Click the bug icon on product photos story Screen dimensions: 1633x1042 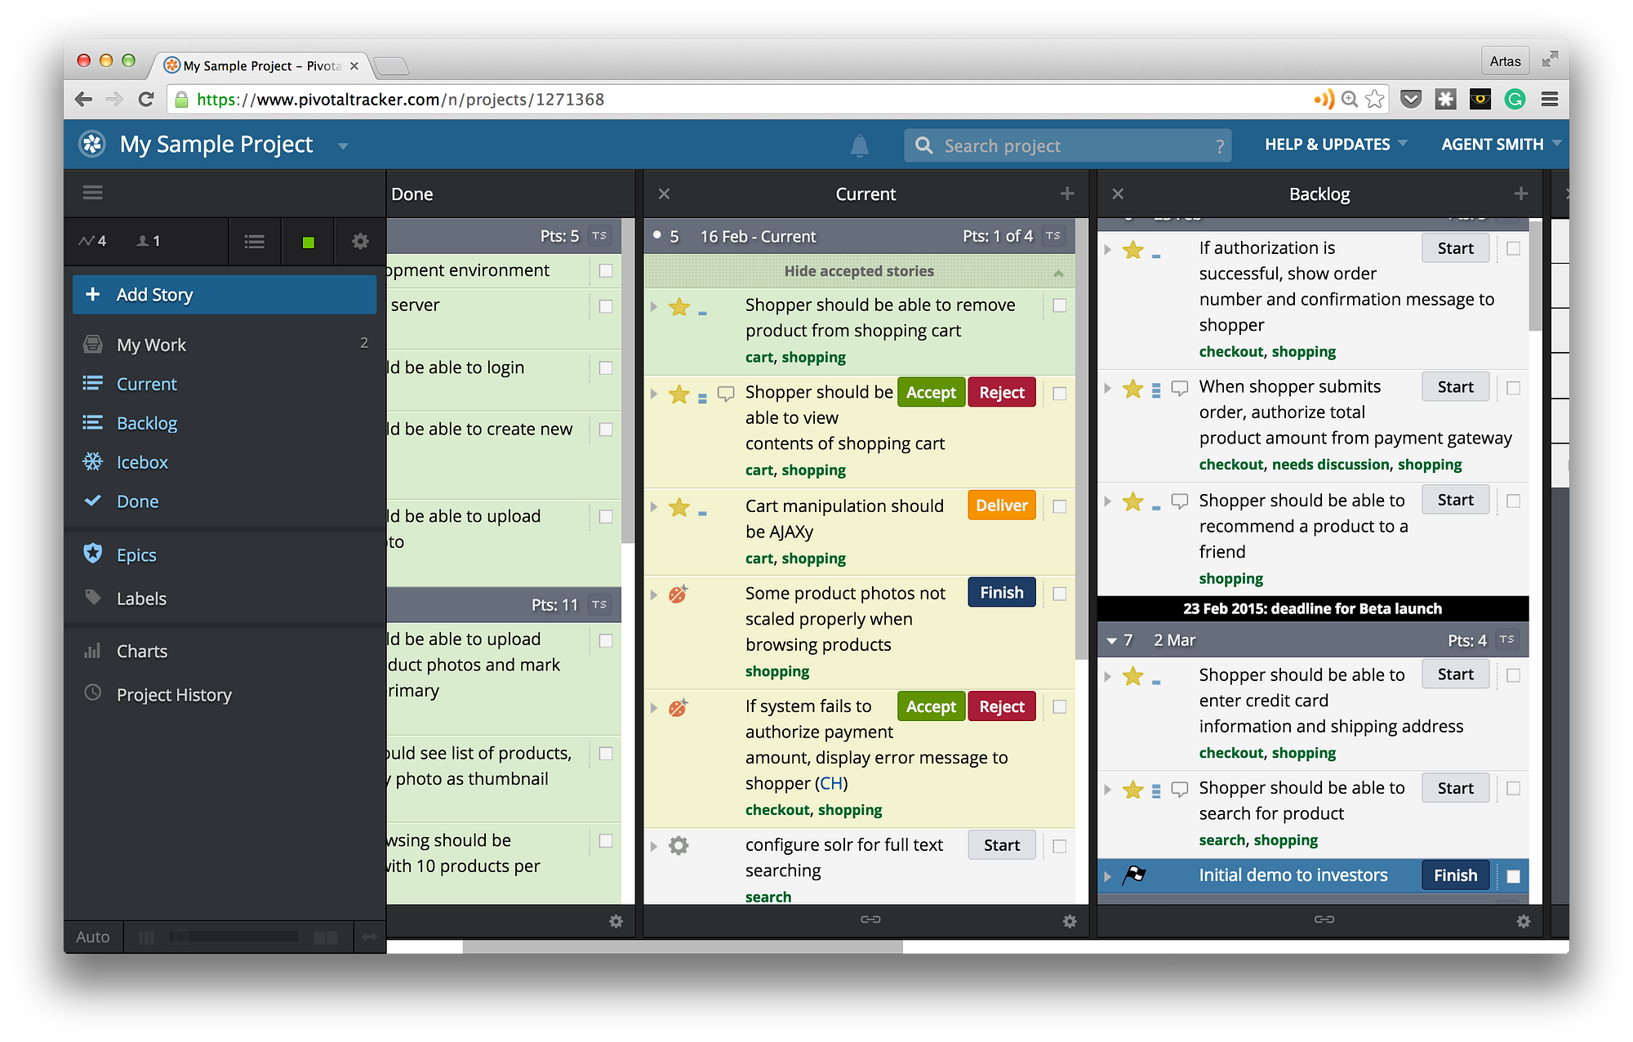pos(678,594)
